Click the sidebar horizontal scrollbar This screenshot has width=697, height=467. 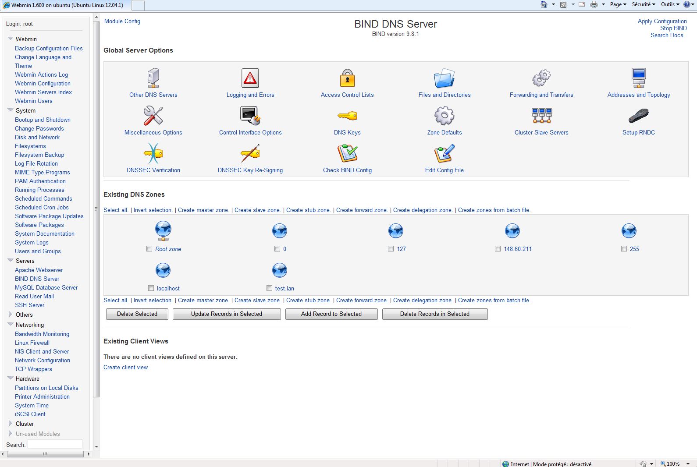46,454
